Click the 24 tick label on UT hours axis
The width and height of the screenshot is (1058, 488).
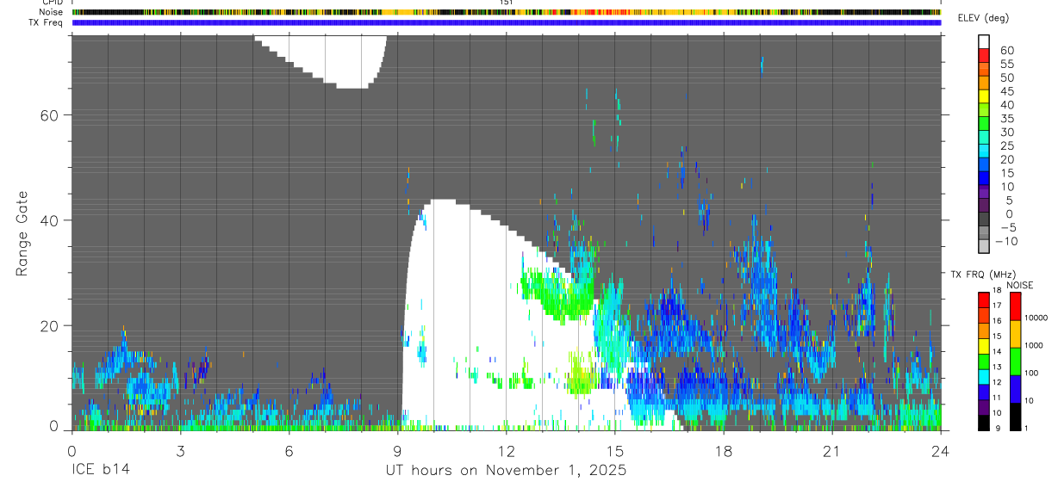pyautogui.click(x=941, y=450)
